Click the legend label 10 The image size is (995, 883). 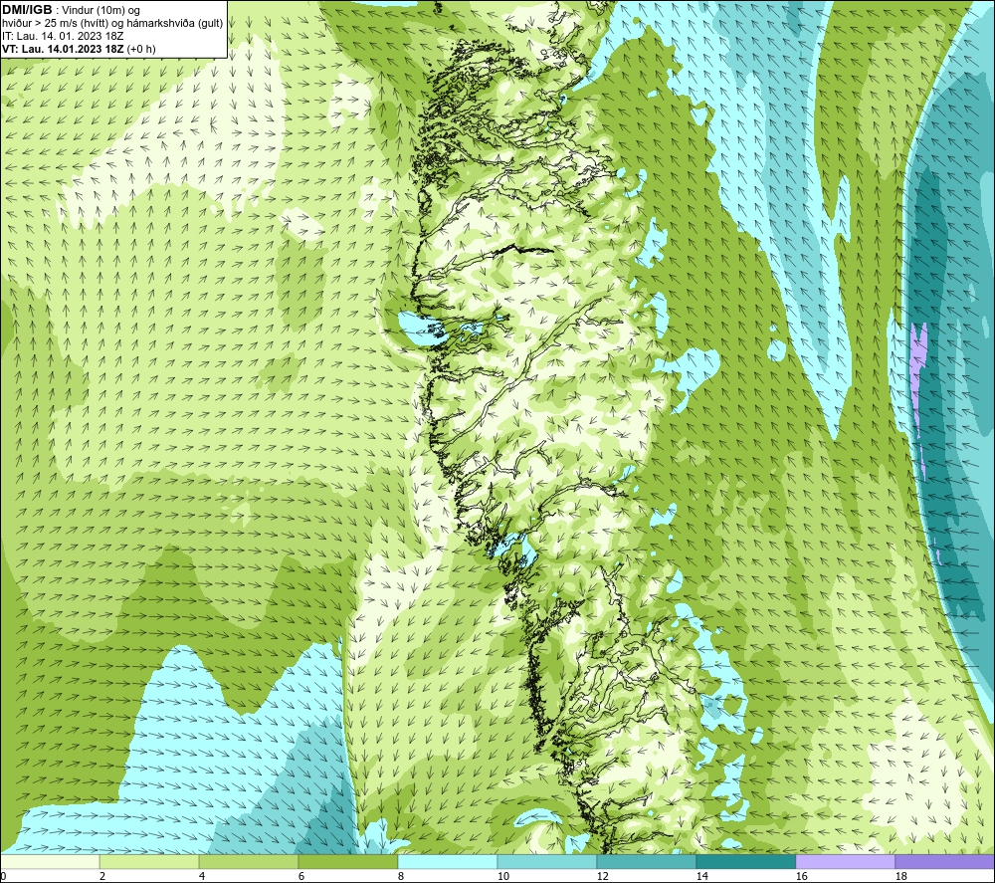click(x=503, y=877)
